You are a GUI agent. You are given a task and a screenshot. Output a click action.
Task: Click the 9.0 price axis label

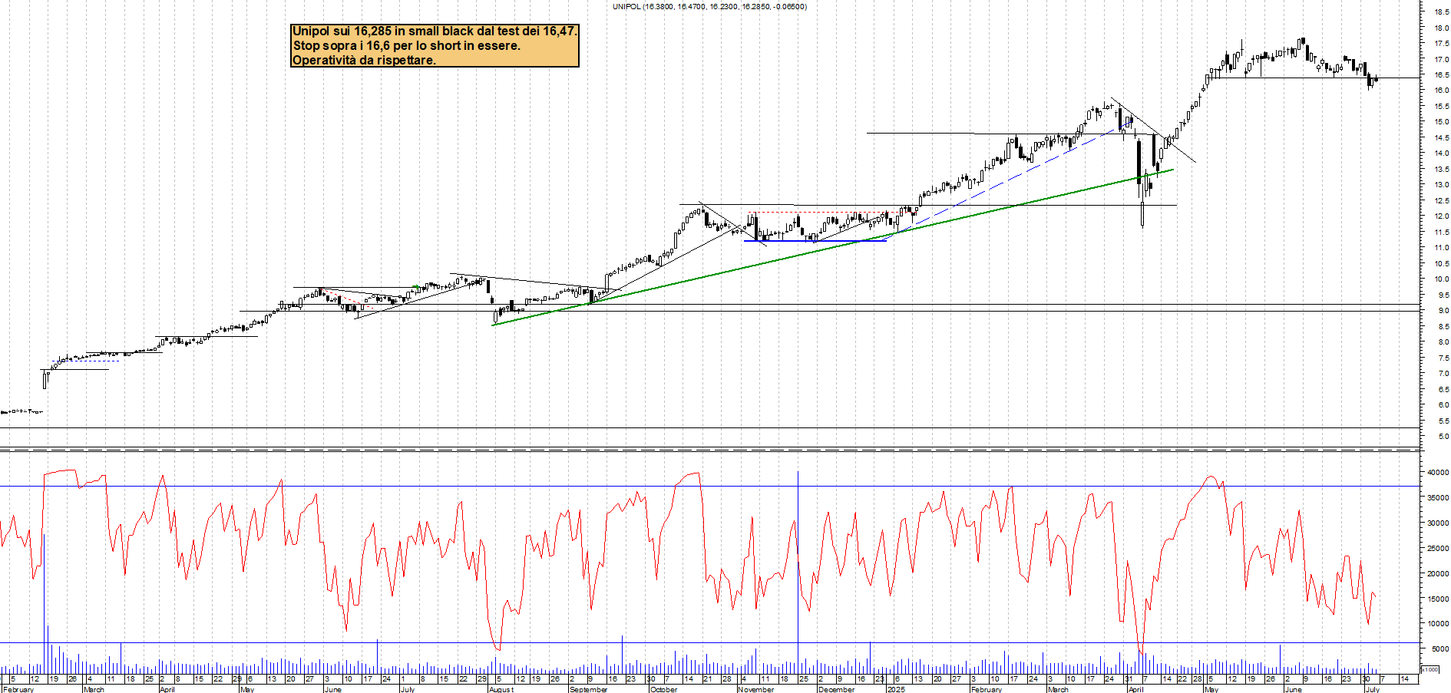coord(1443,311)
